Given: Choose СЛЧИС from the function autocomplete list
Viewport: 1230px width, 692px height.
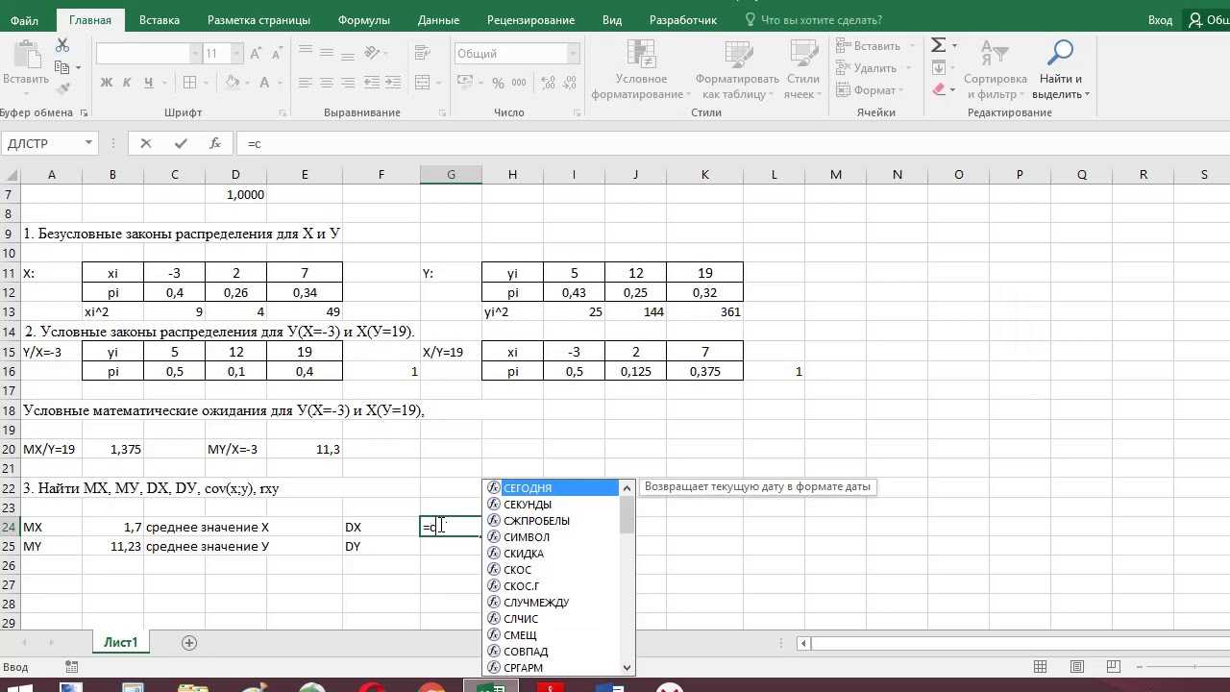Looking at the screenshot, I should point(553,619).
